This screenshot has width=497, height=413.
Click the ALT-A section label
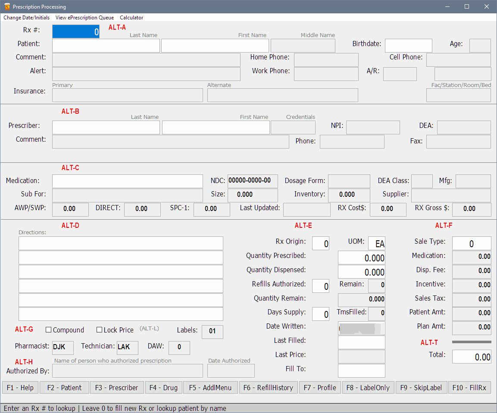pyautogui.click(x=117, y=28)
